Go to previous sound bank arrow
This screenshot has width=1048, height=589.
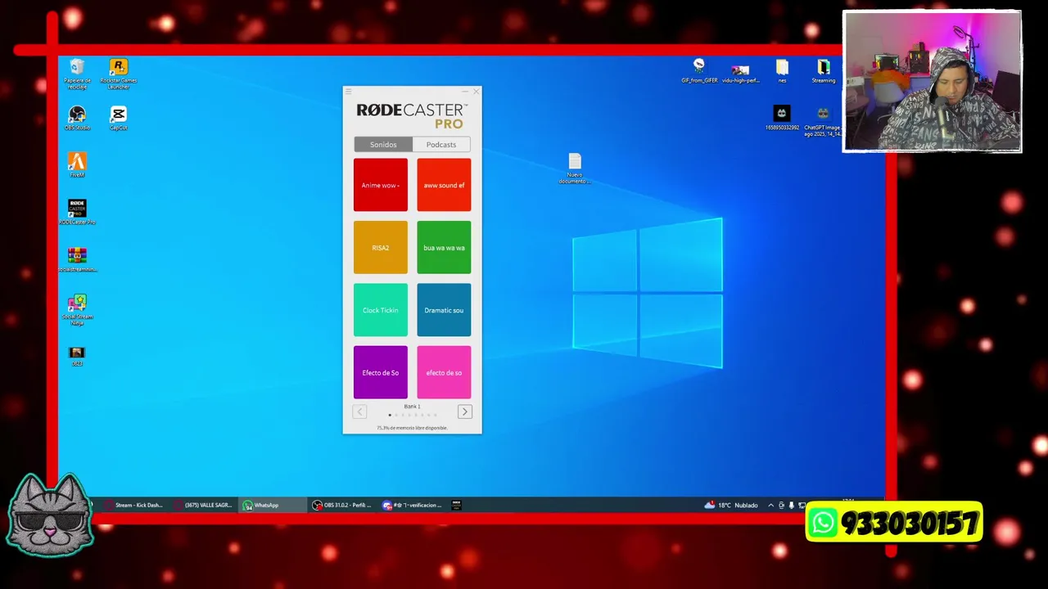359,411
